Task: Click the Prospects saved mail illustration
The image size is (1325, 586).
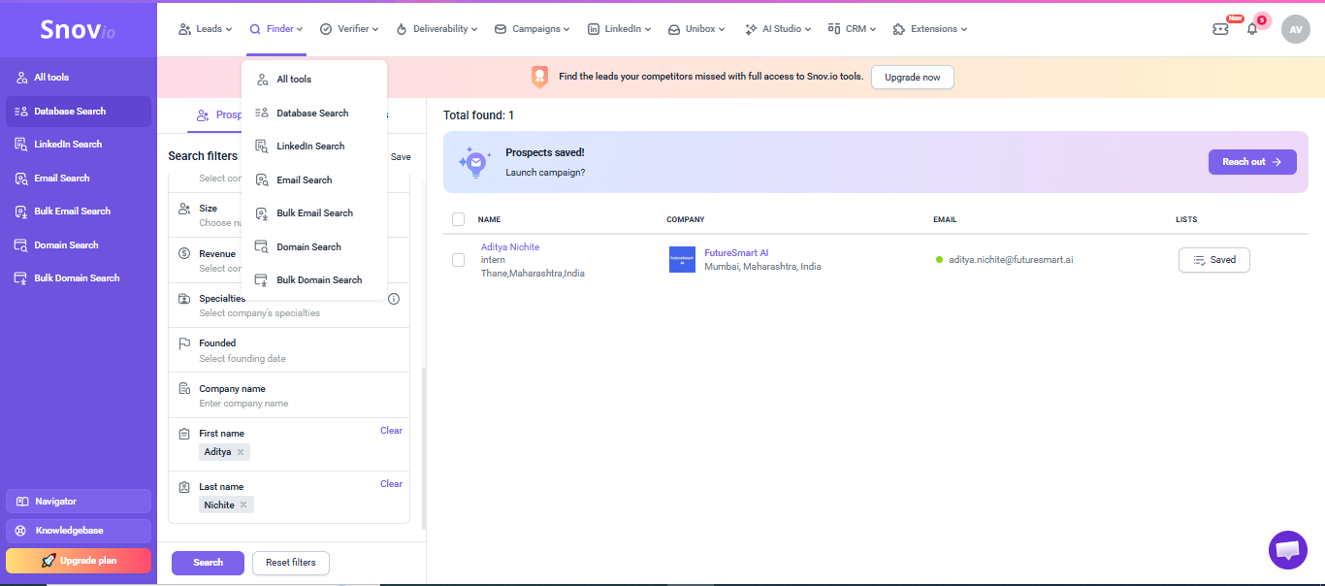Action: (474, 162)
